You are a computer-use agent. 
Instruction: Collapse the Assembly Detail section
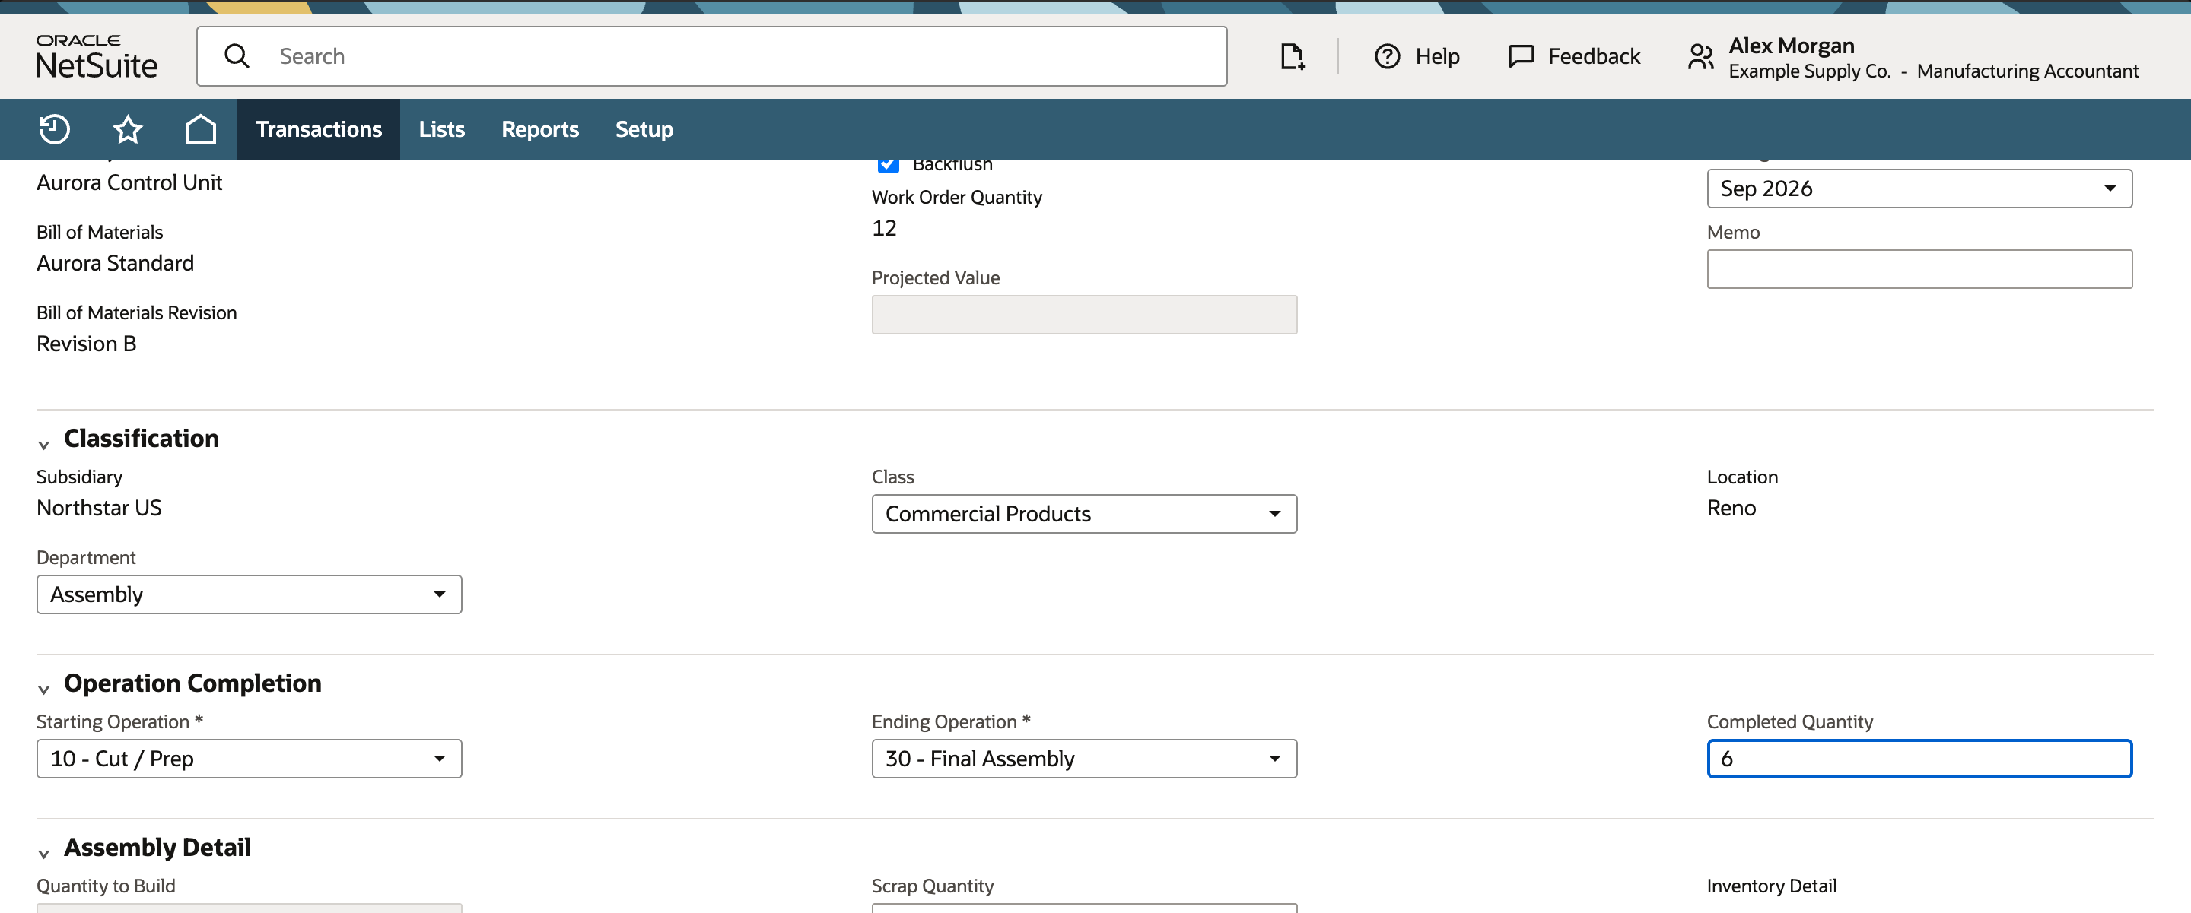click(44, 853)
